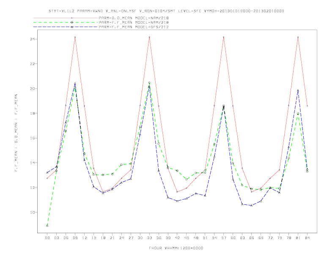Click x-axis tick label 81
Image resolution: width=335 pixels, height=259 pixels.
tap(298, 238)
